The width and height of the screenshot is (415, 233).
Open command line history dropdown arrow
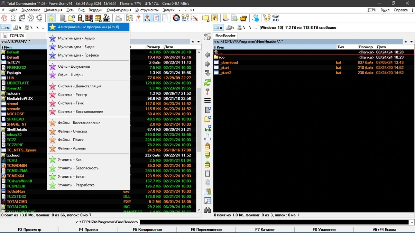[x=411, y=222]
